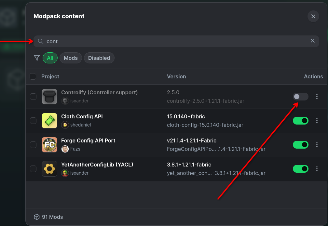The height and width of the screenshot is (226, 328).
Task: Open Cloth Config API mod icon
Action: click(49, 121)
